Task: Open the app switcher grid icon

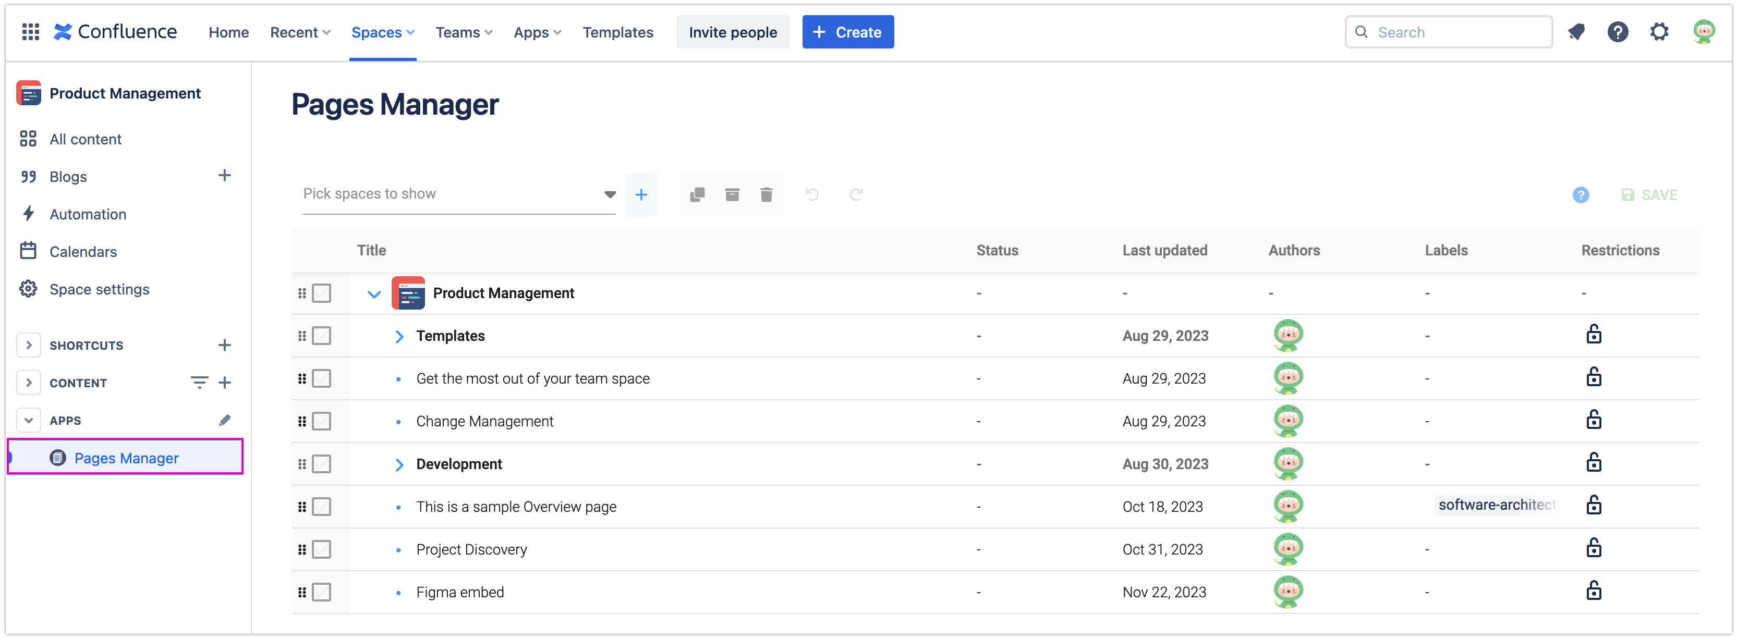Action: point(30,32)
